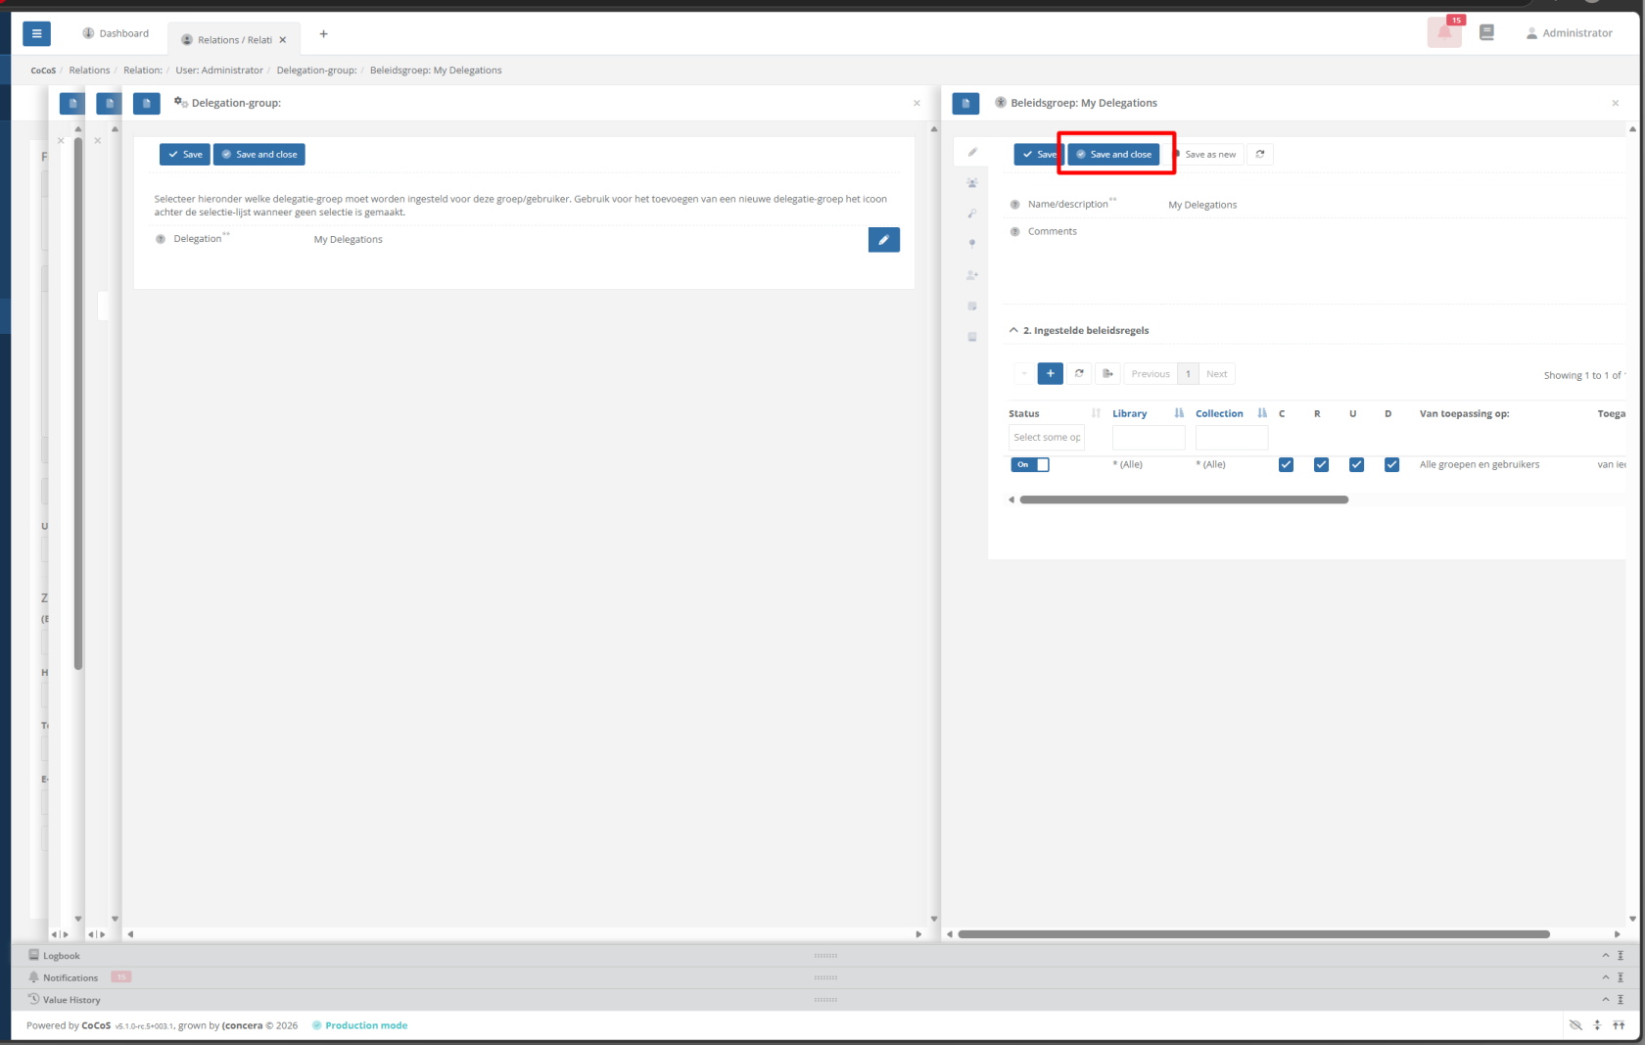This screenshot has height=1045, width=1645.
Task: Open the hamburger main menu
Action: 36,33
